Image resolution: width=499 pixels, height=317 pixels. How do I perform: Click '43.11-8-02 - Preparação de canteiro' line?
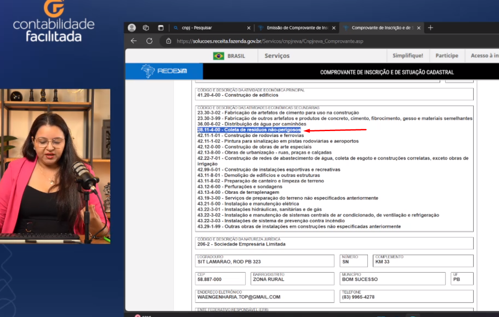(x=260, y=181)
